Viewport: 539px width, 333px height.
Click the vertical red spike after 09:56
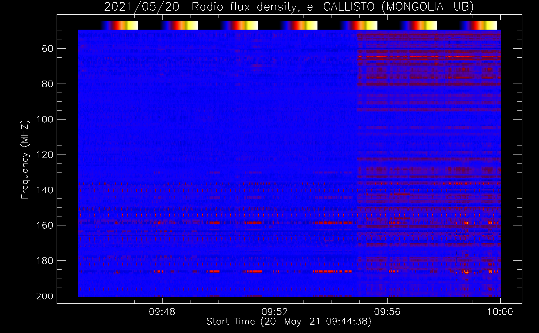[x=400, y=220]
